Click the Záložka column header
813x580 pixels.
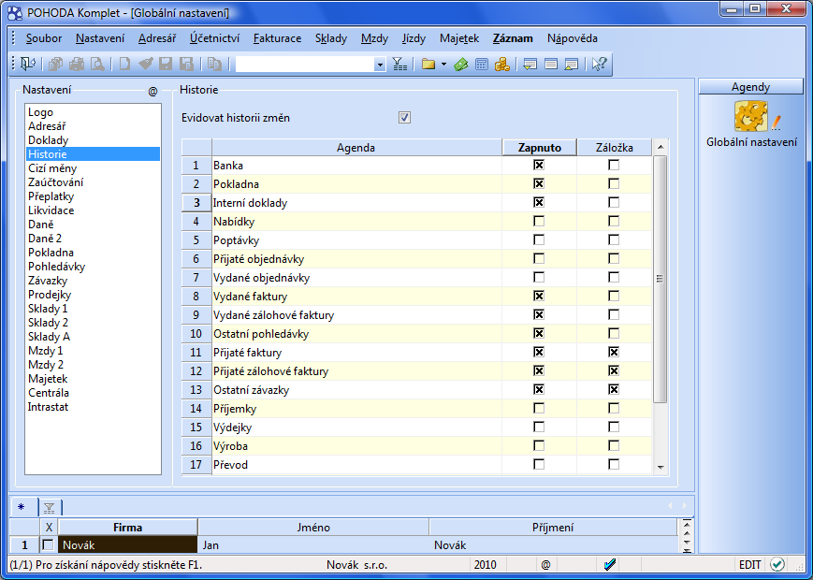[x=615, y=148]
